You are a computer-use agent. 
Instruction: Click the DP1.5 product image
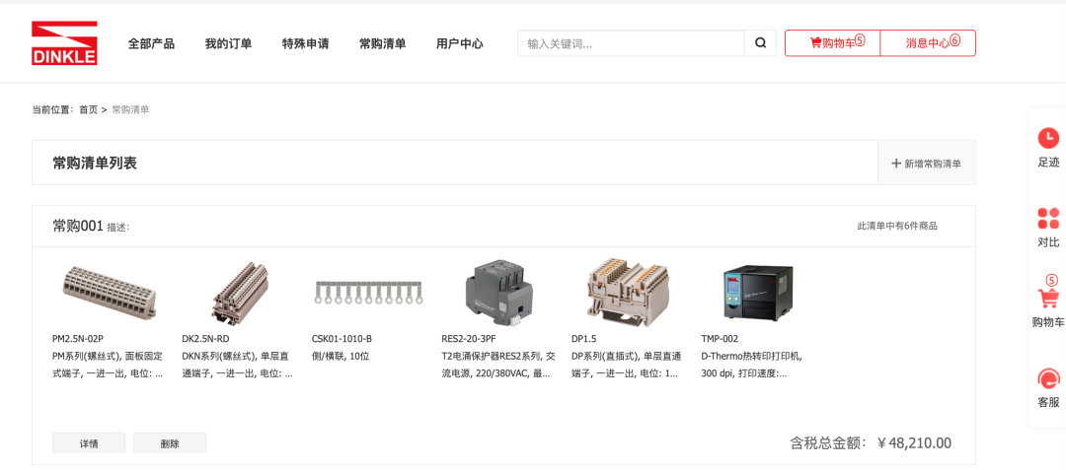(x=628, y=293)
